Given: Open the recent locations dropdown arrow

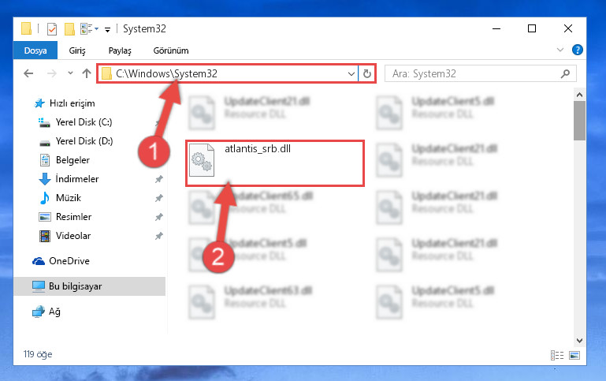Looking at the screenshot, I should 70,73.
